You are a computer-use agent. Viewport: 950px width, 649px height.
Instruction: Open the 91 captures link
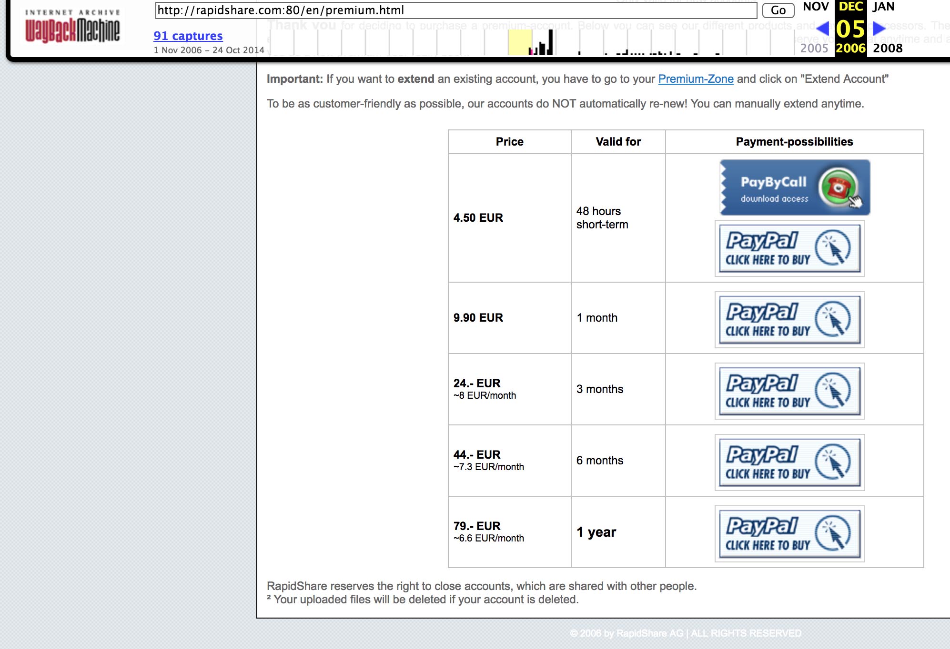[x=188, y=36]
